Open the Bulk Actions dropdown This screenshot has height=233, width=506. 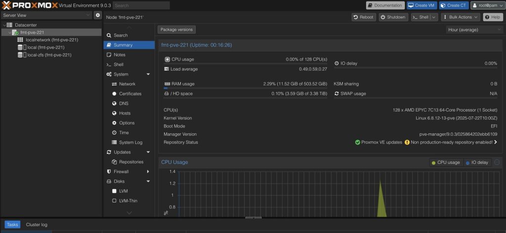[461, 17]
